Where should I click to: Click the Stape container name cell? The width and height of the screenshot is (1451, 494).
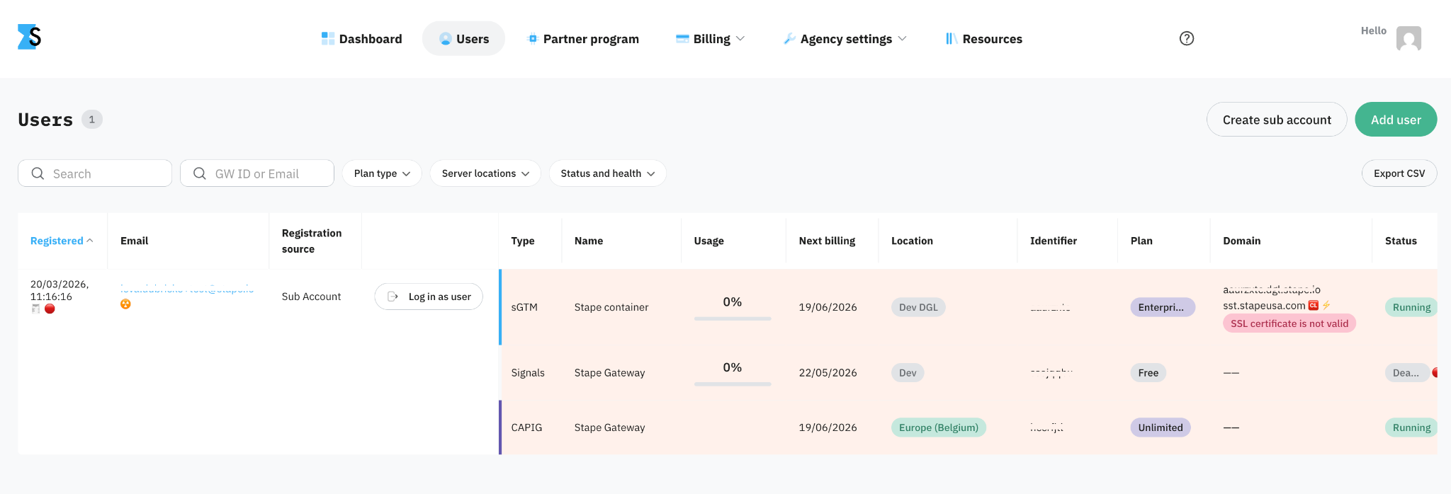tap(611, 307)
